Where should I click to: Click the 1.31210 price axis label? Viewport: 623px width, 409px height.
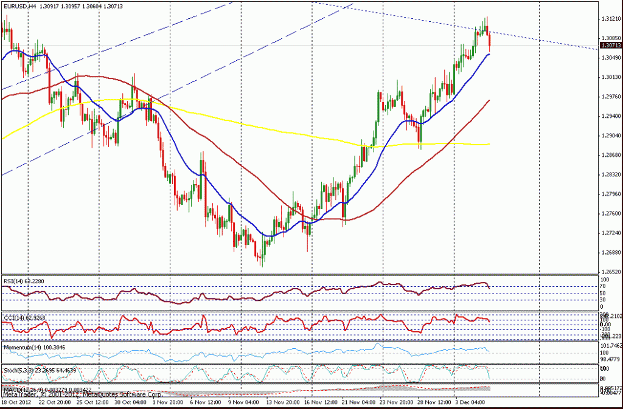coord(610,19)
